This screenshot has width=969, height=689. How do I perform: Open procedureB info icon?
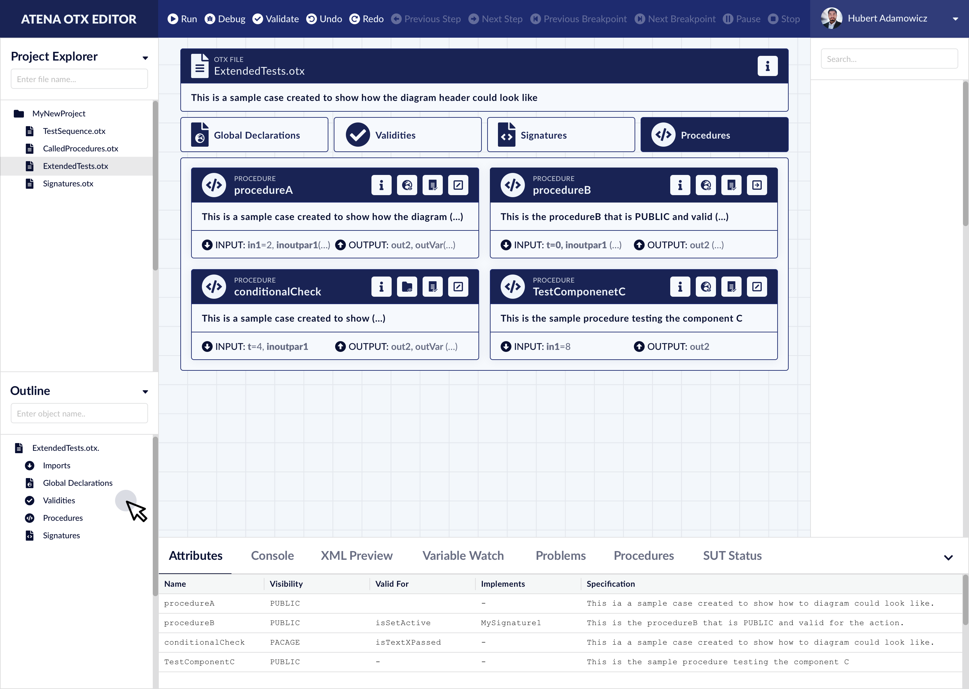tap(680, 185)
